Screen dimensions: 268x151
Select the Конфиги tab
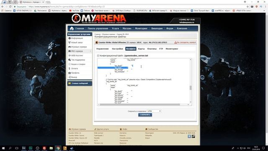pos(131,49)
